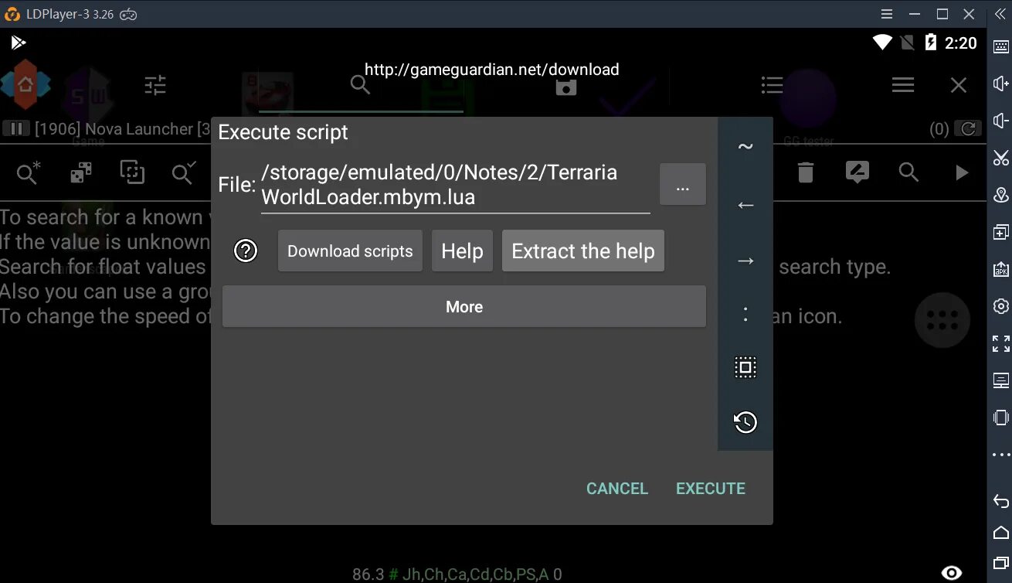Move cursor left with arrow icon
This screenshot has width=1012, height=583.
[x=745, y=205]
